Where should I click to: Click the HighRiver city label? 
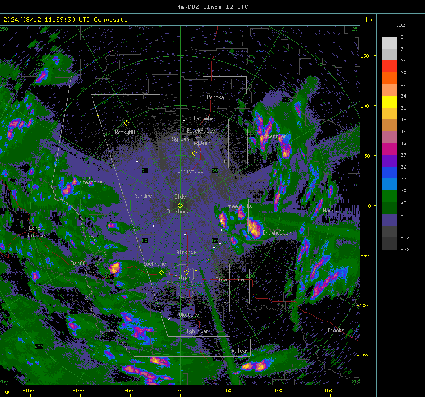[195, 331]
